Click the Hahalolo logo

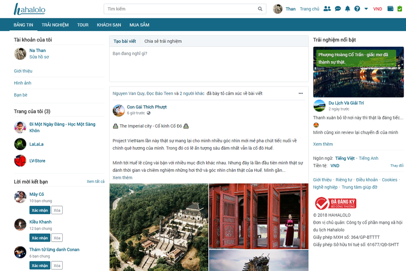click(x=30, y=9)
